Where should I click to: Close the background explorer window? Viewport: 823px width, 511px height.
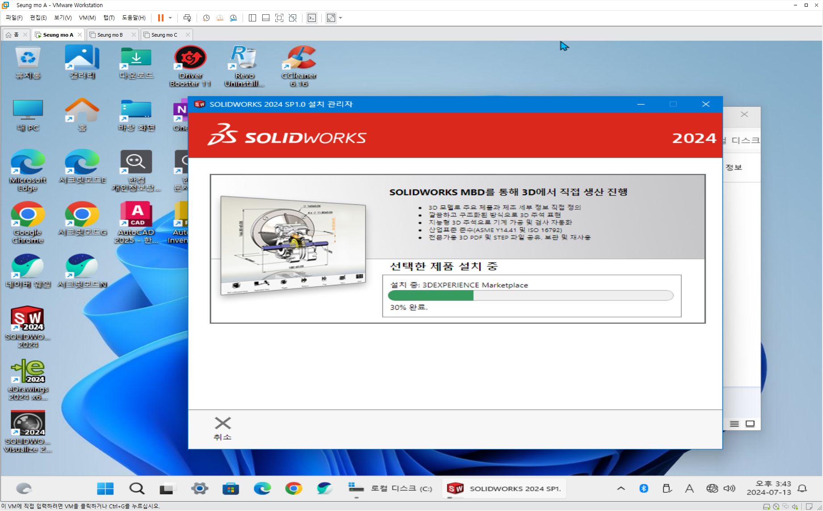click(744, 114)
